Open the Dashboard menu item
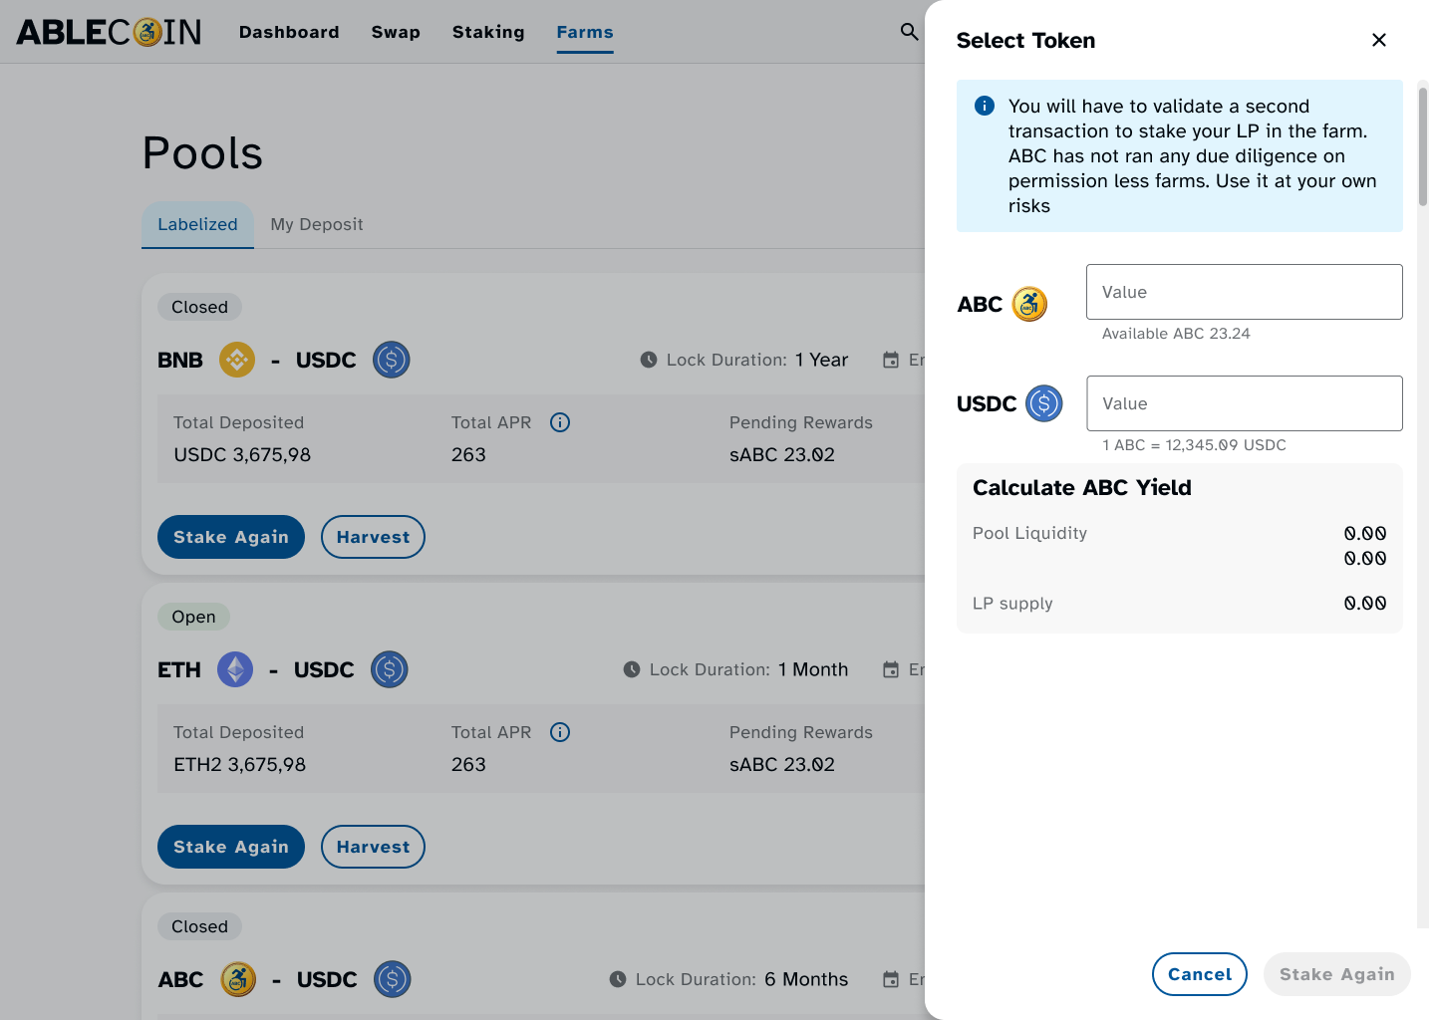 (x=289, y=32)
